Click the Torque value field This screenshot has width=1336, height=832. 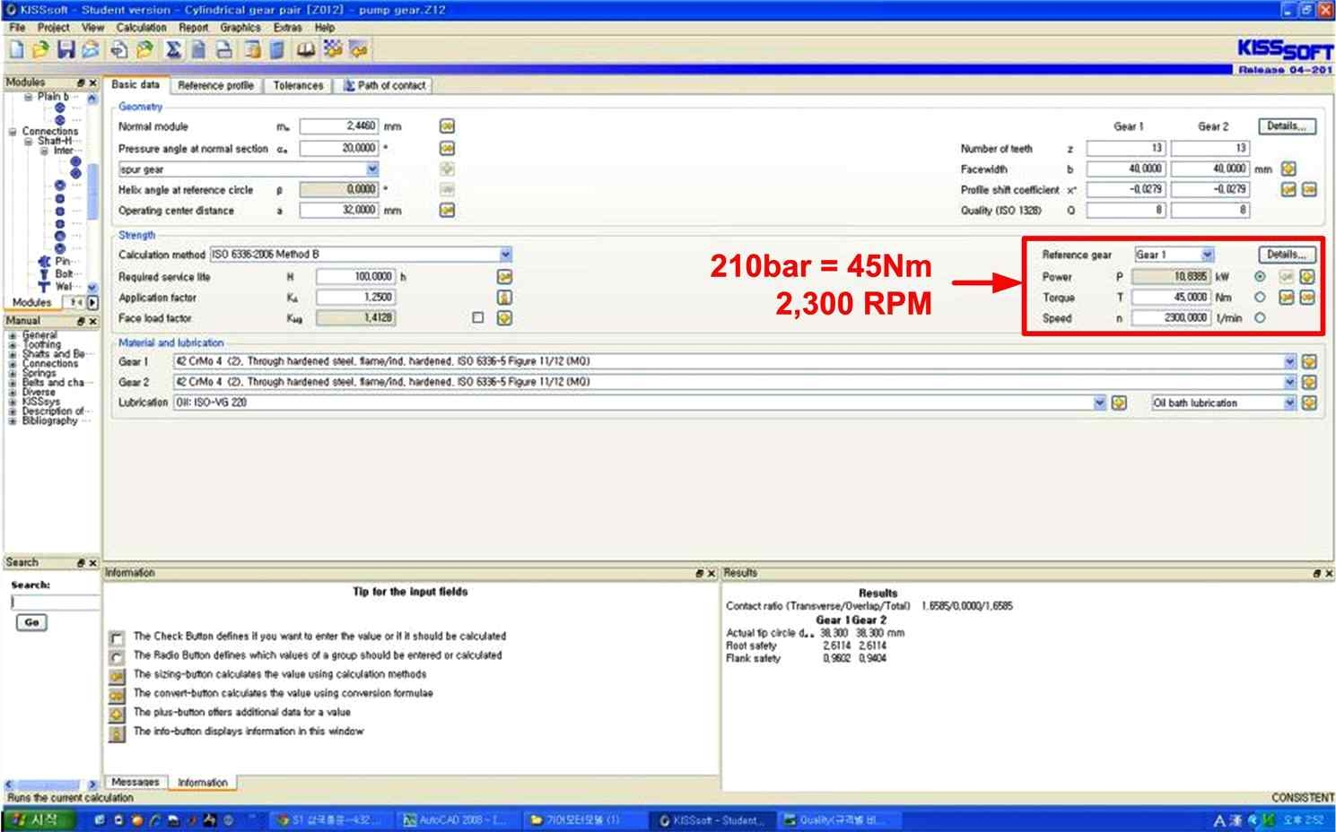[1170, 298]
